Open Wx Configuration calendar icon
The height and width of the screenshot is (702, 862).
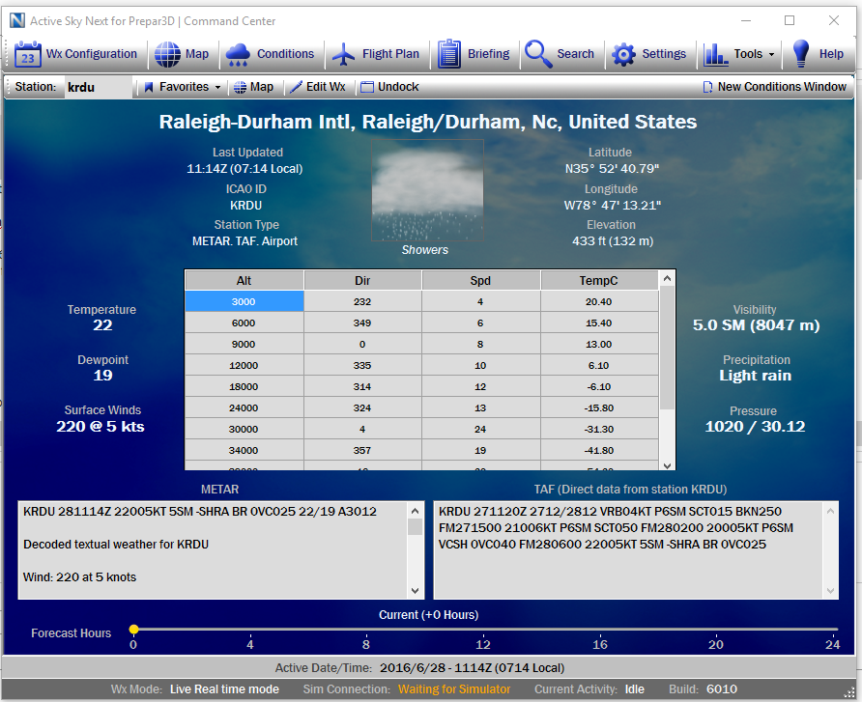coord(27,54)
